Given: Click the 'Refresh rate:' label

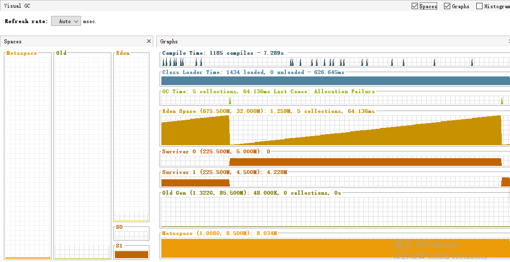Looking at the screenshot, I should point(27,21).
